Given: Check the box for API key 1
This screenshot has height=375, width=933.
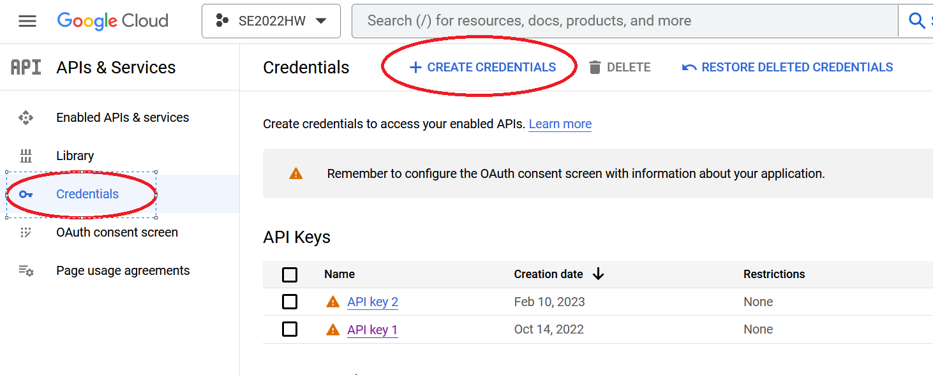Looking at the screenshot, I should [290, 329].
